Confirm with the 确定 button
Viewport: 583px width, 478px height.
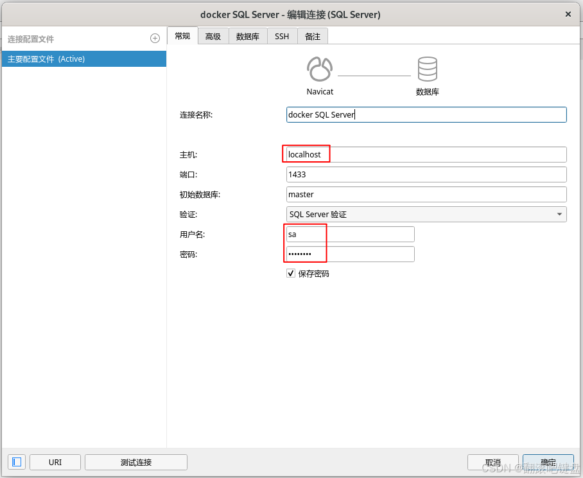[x=548, y=463]
